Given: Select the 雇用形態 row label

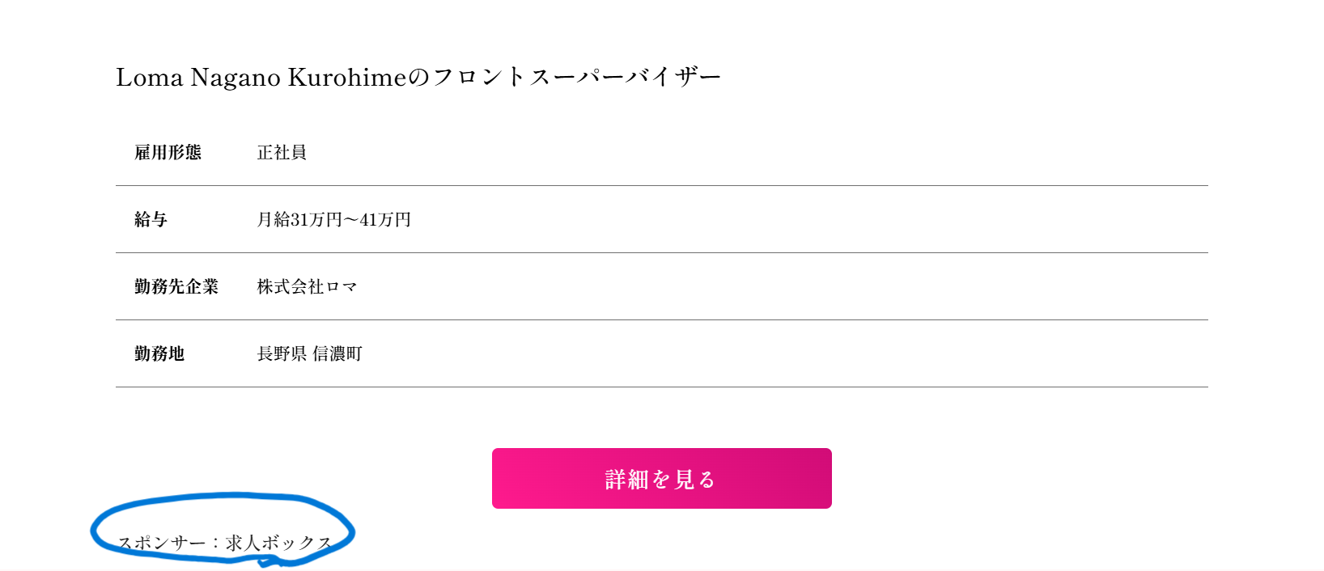Looking at the screenshot, I should point(168,152).
